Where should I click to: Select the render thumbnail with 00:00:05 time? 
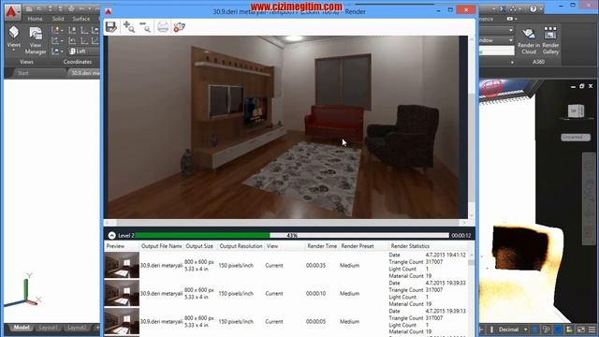pyautogui.click(x=122, y=321)
